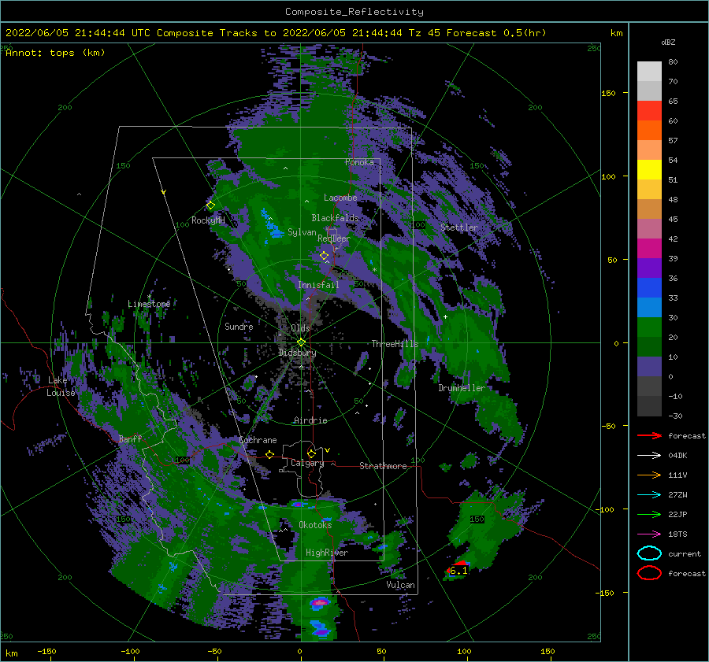Click the green 22JP arrow legend icon
This screenshot has height=662, width=709.
tap(649, 514)
